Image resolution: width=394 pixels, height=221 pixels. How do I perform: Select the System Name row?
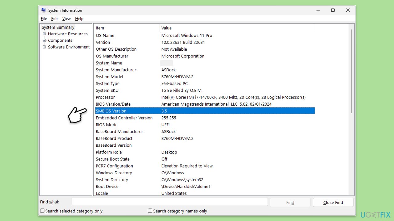(205, 63)
